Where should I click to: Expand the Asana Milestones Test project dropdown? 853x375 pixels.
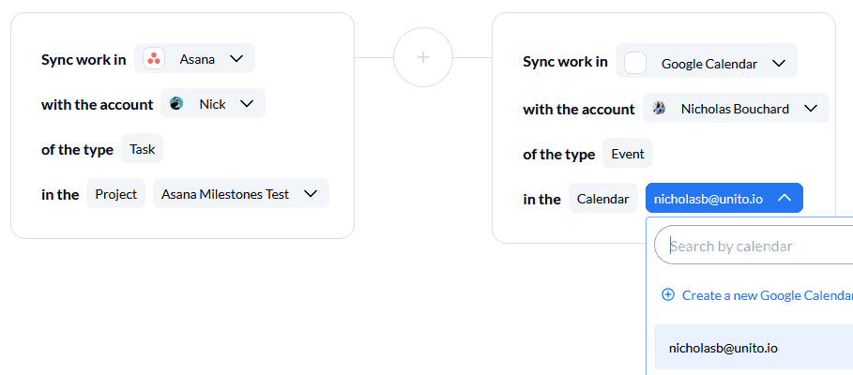click(x=241, y=193)
